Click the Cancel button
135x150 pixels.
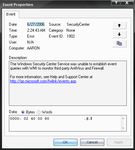(92, 142)
